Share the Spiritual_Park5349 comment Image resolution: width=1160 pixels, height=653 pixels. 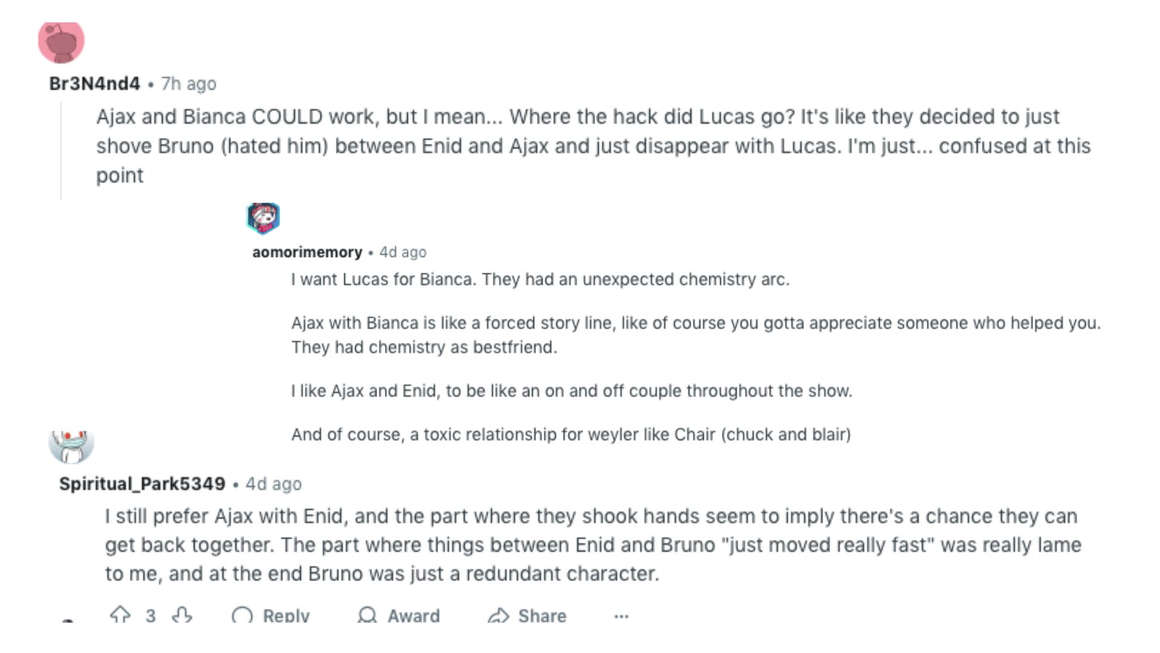(x=527, y=616)
